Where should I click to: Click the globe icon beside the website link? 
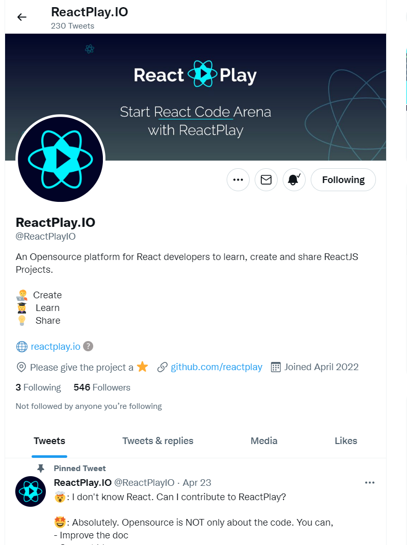[x=21, y=346]
